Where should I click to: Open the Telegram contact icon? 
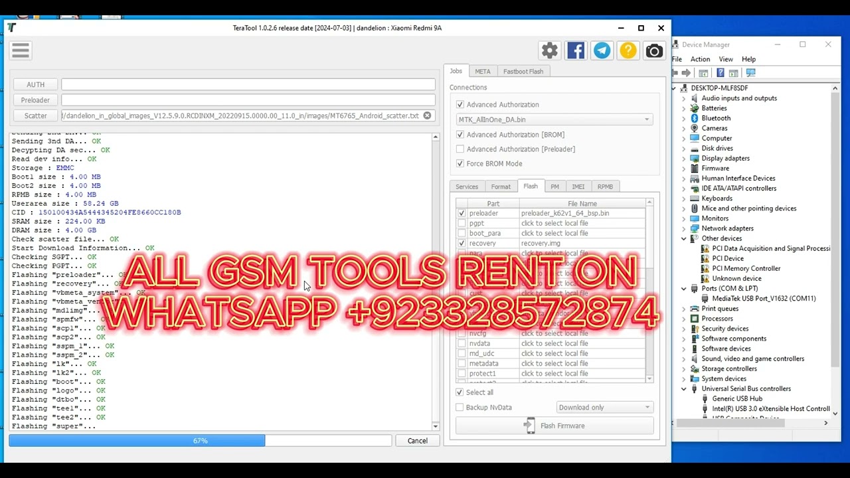coord(602,50)
